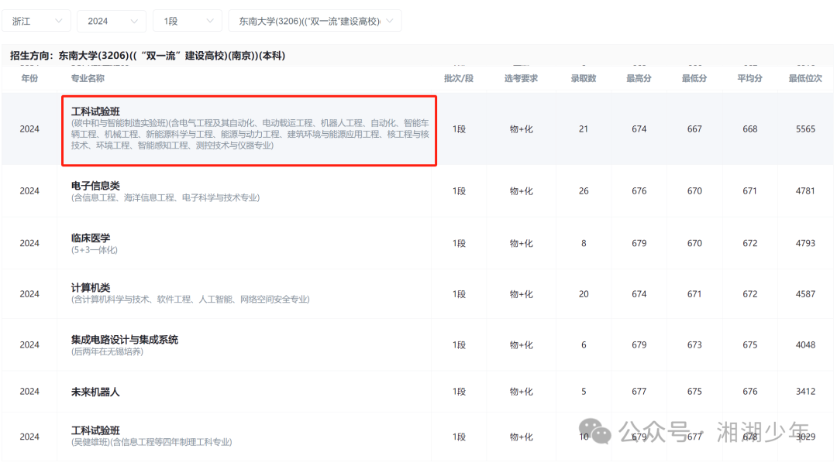Click admission count 26
The image size is (837, 466).
click(584, 191)
